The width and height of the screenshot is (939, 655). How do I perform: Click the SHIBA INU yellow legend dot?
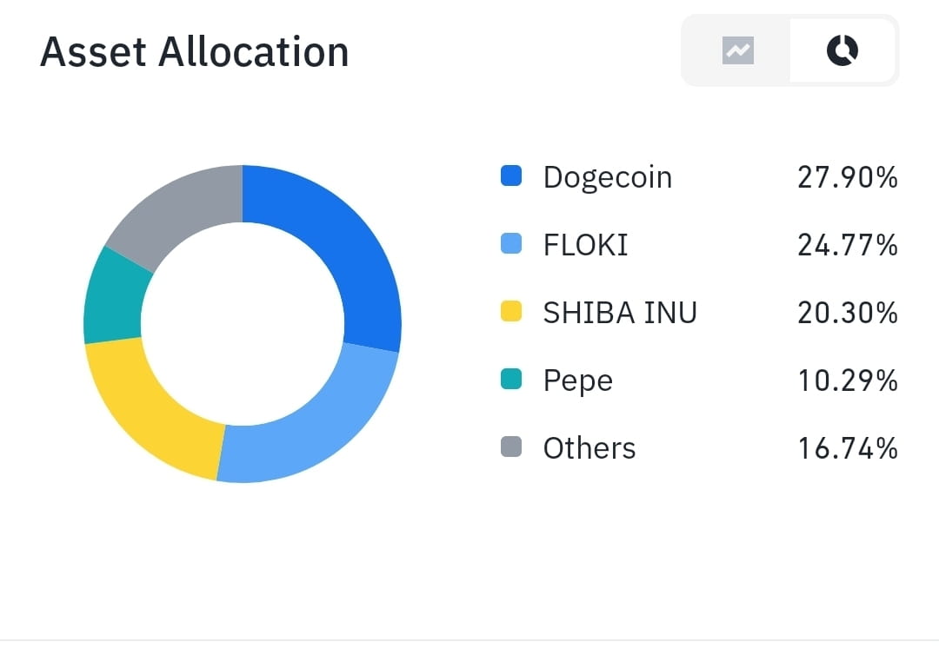[x=511, y=312]
